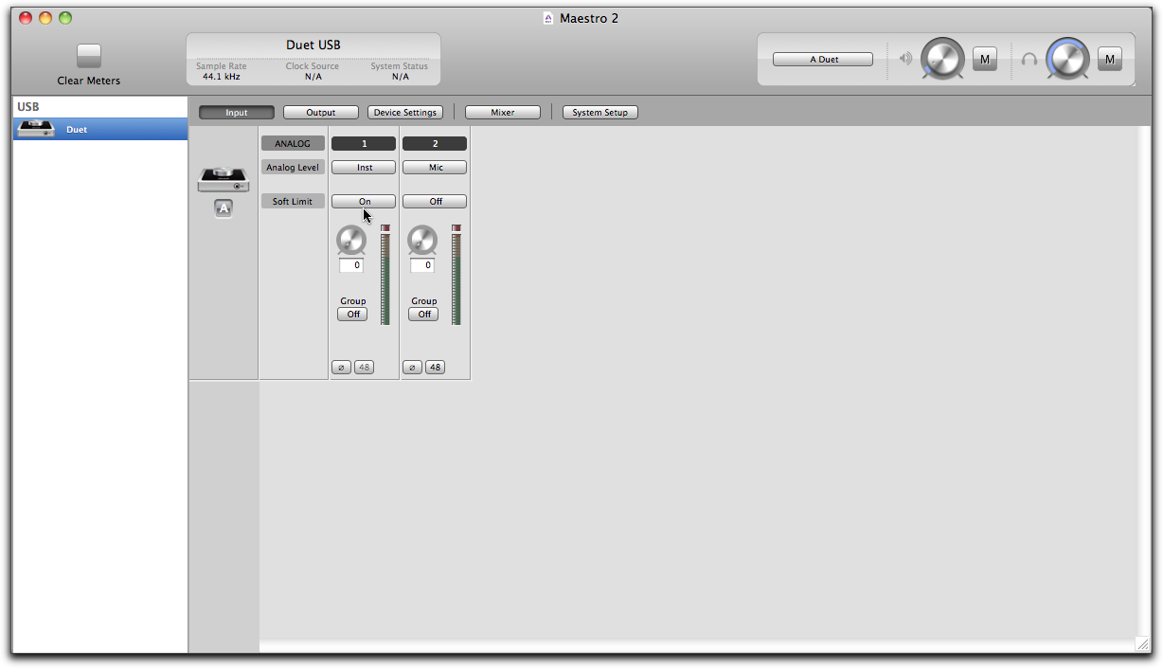
Task: Open the System Setup tab
Action: 600,113
